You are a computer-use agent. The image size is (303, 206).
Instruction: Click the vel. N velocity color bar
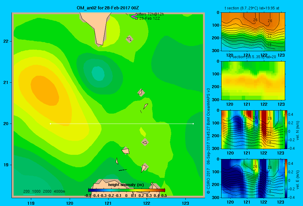(x=286, y=129)
